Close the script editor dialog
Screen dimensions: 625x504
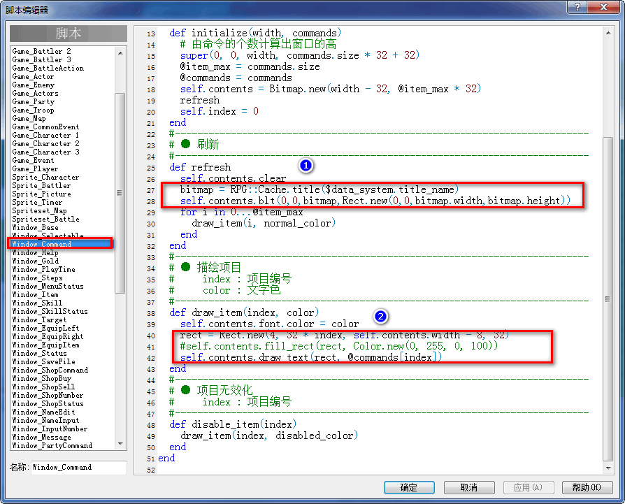[603, 7]
